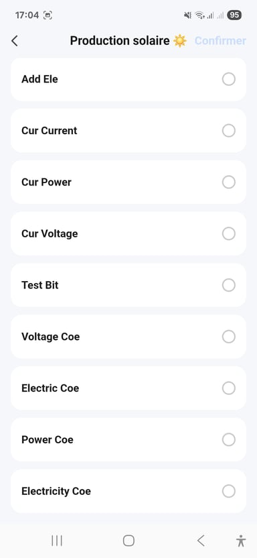Select the Voltage Coe radio button
Image resolution: width=257 pixels, height=558 pixels.
tap(229, 337)
